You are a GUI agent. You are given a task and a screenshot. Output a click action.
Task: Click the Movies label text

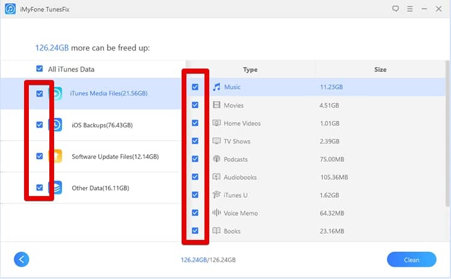click(x=233, y=106)
